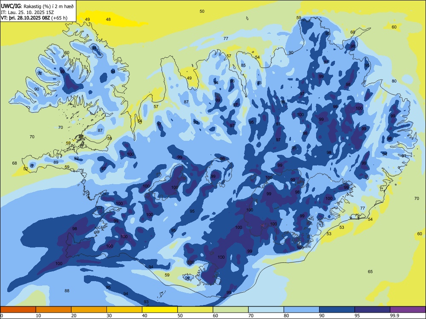
Task: Click the map value '48' in yellow area
Action: point(108,19)
